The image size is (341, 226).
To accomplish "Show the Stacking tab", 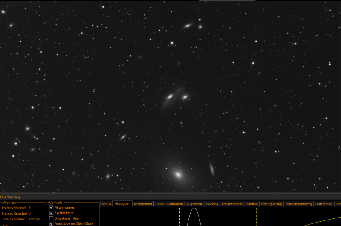I will (212, 204).
